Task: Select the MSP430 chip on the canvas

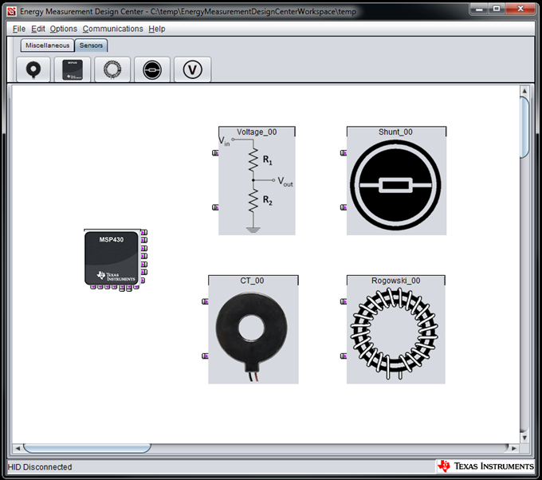Action: pos(112,258)
